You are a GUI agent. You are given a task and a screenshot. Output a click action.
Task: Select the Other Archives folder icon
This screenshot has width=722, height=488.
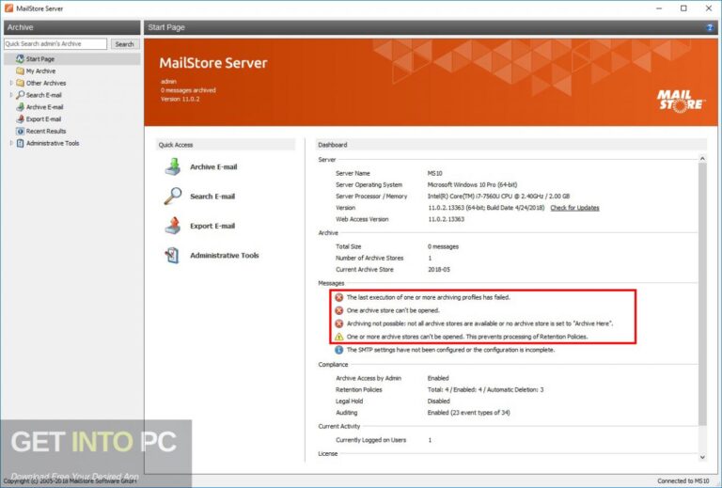click(x=20, y=83)
